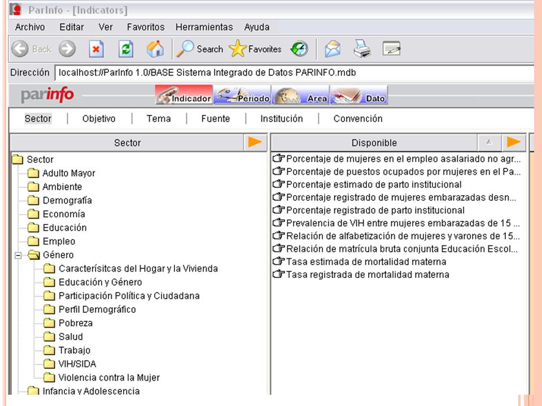Select the Infancia y Adolescencia folder

[x=91, y=390]
